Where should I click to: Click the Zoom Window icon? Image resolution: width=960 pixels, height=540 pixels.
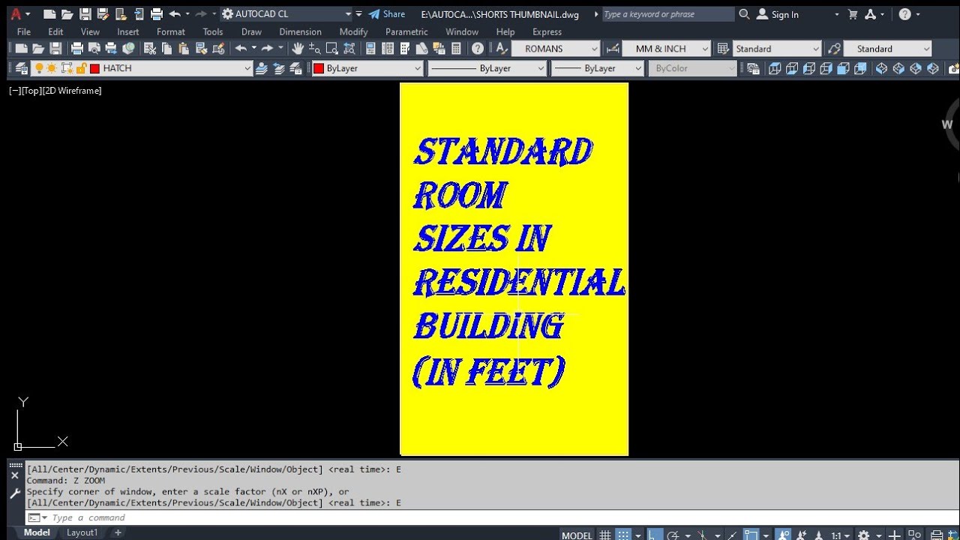(x=332, y=49)
